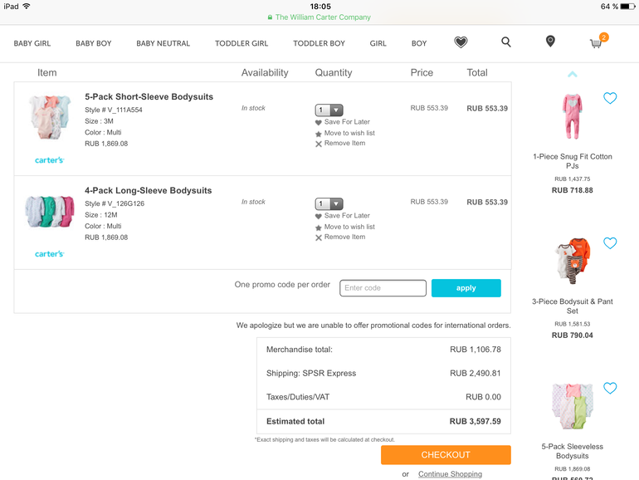The image size is (639, 480).
Task: Open the shopping cart icon
Action: pos(596,43)
